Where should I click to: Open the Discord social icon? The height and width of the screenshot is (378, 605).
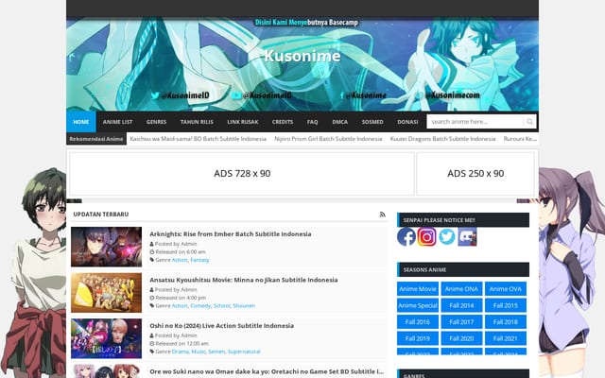[467, 236]
